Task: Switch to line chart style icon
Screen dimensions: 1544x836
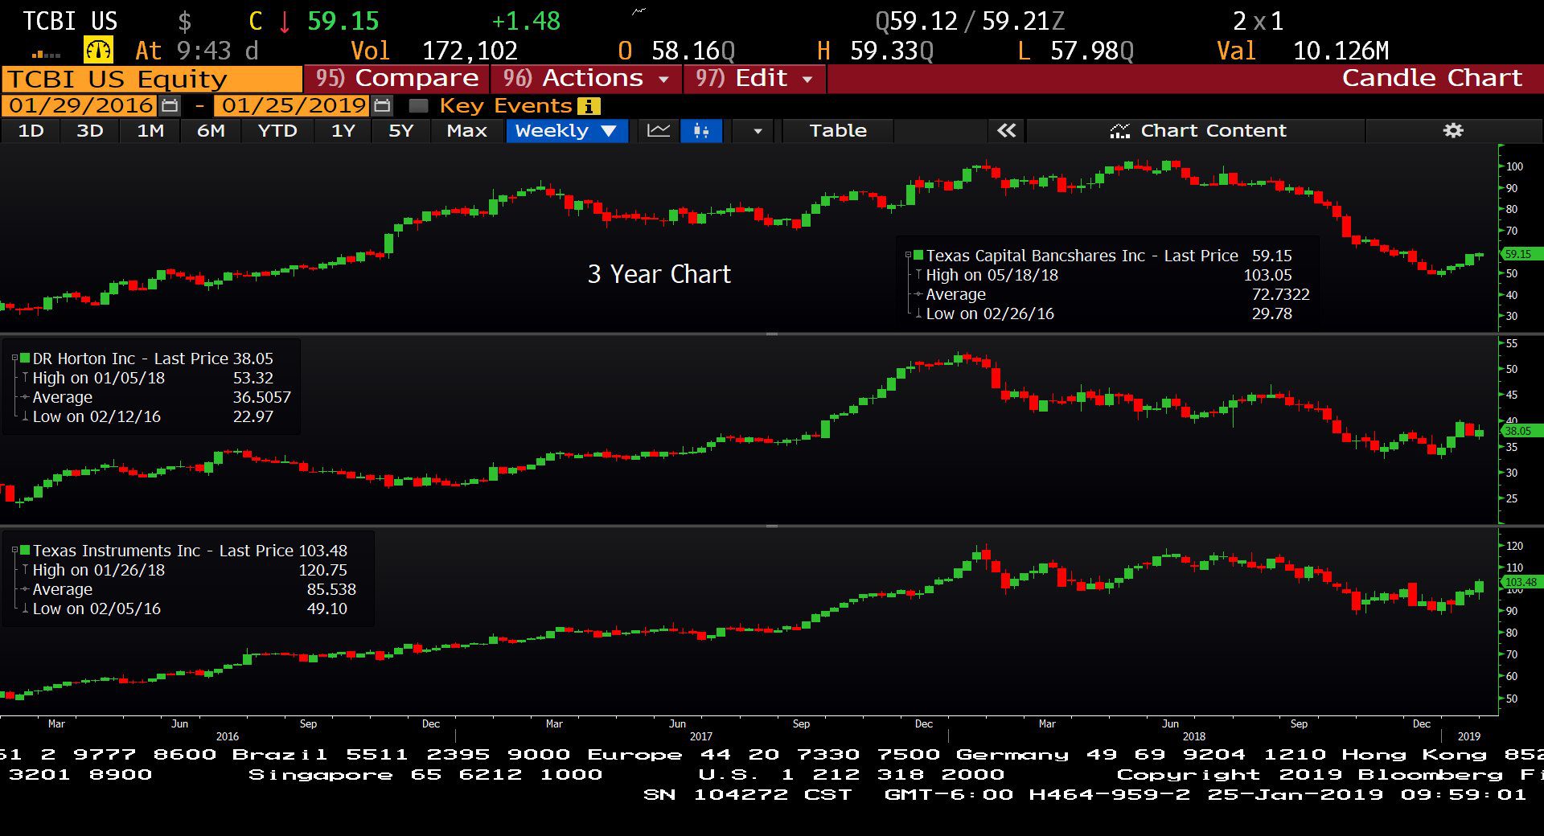Action: [x=659, y=130]
